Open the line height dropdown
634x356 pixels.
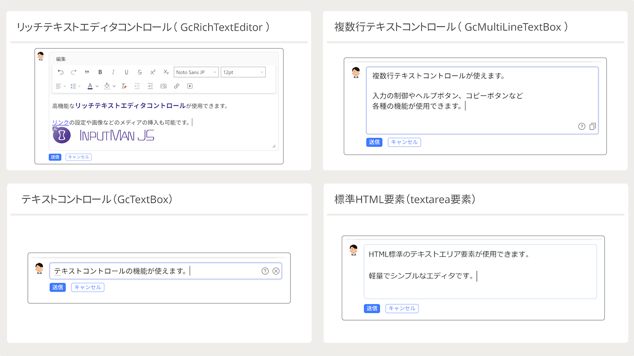coord(75,86)
